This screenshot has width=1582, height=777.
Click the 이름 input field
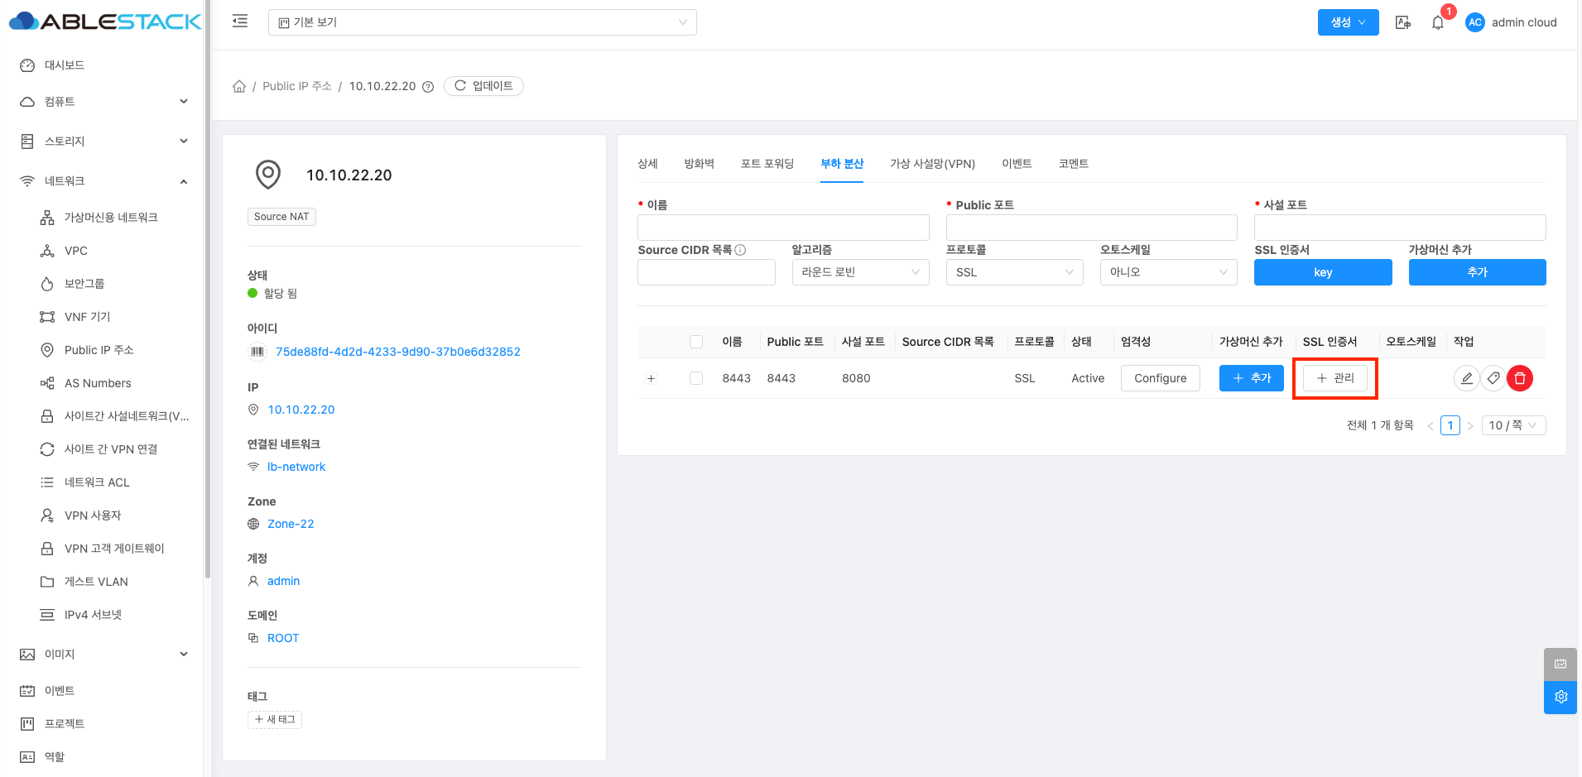(783, 228)
